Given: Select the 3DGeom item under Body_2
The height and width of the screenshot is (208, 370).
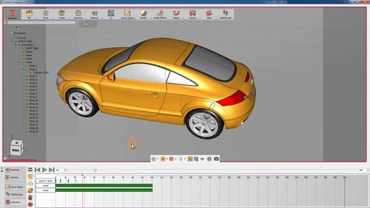Looking at the screenshot, I should (x=40, y=73).
